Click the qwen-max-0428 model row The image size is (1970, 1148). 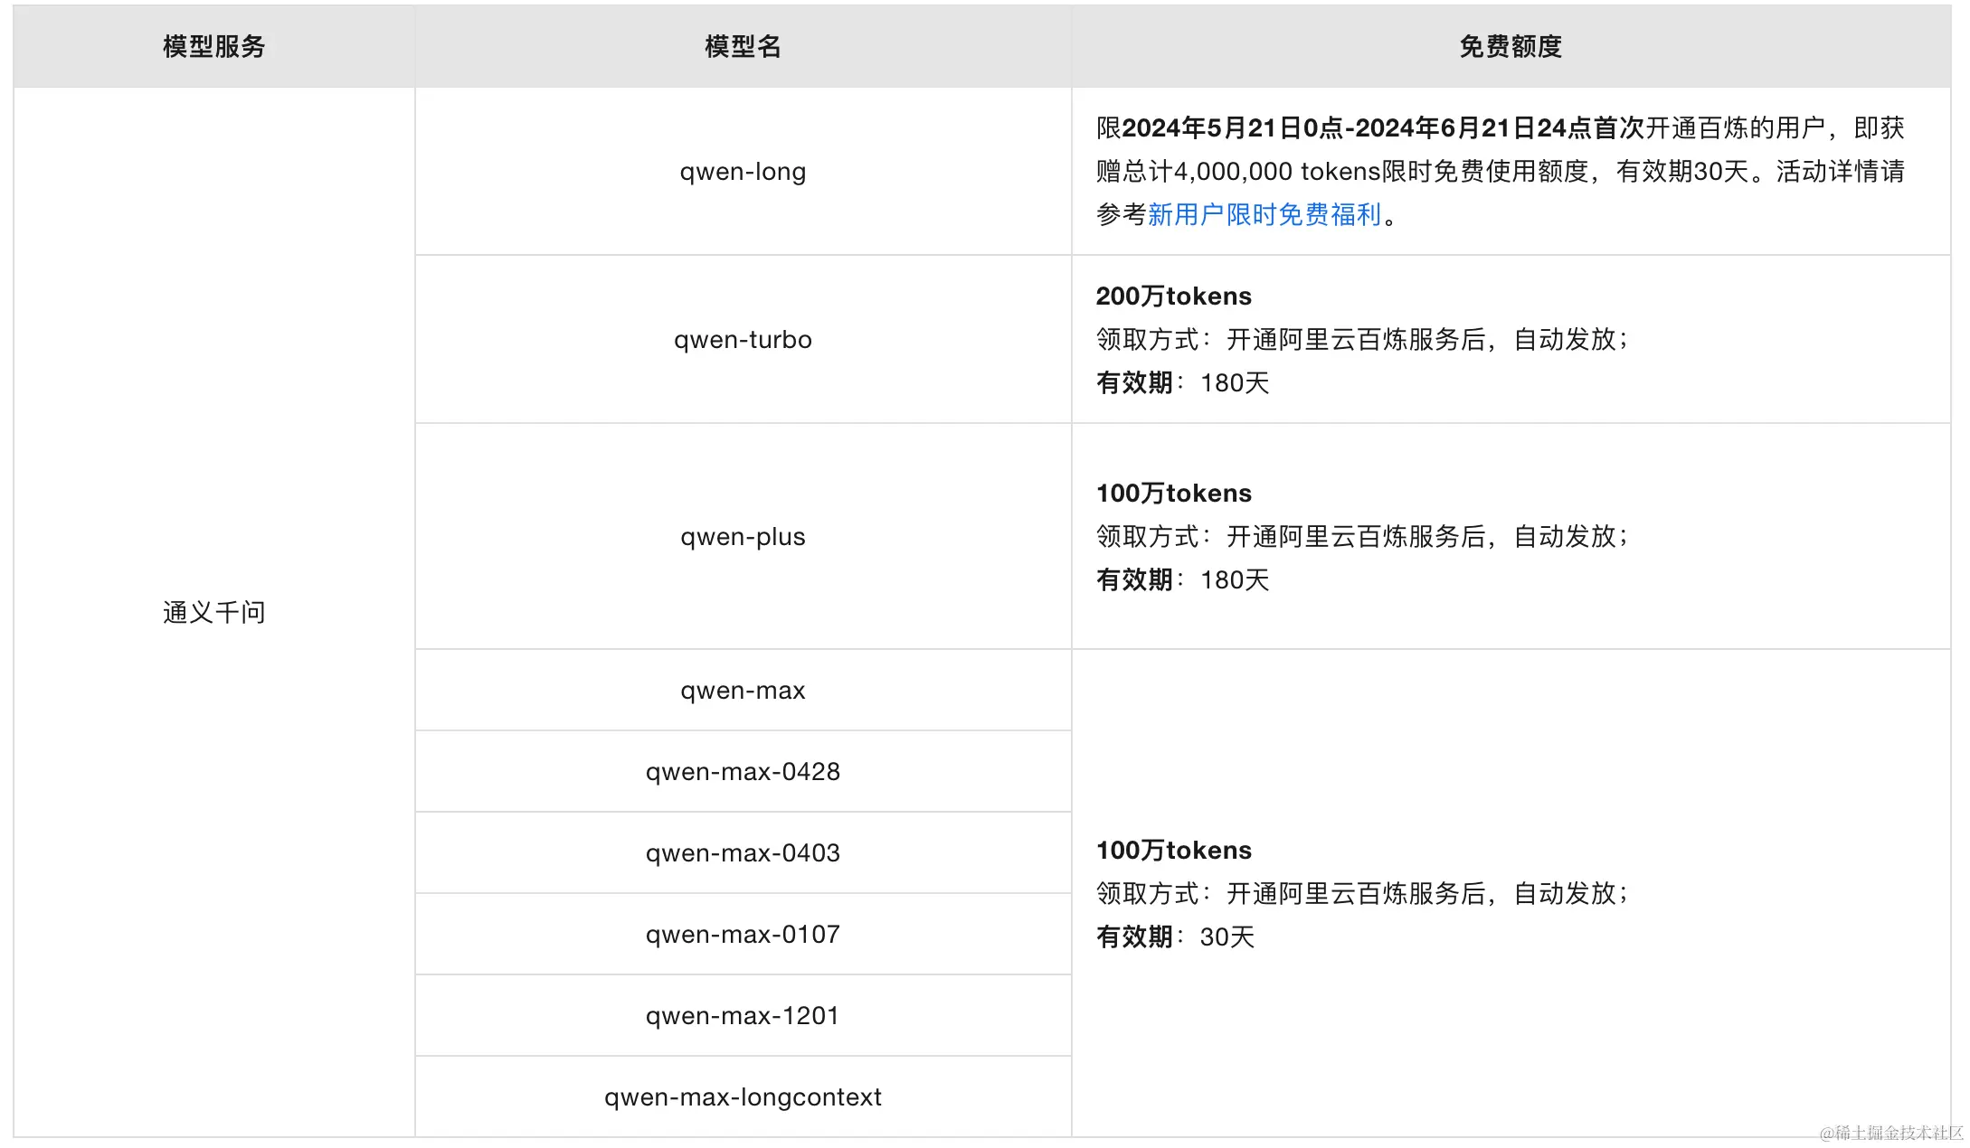(x=743, y=772)
